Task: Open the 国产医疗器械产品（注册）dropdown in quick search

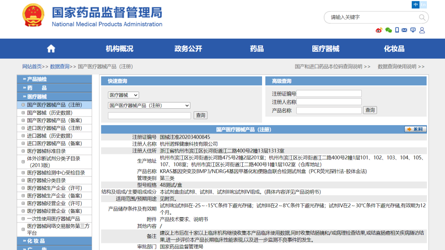Action: [149, 106]
